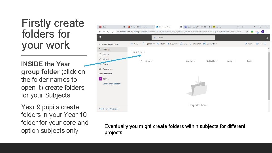Click the scrollbar up arrow
Image resolution: width=272 pixels, height=153 pixels.
click(x=269, y=48)
